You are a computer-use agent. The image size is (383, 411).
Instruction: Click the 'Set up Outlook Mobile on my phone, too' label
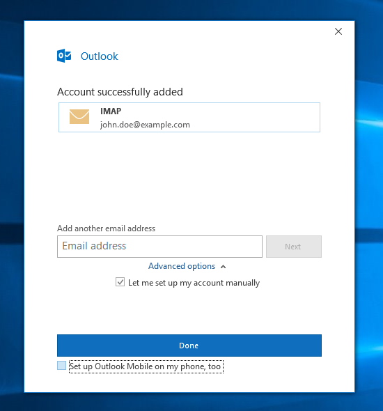coord(146,366)
